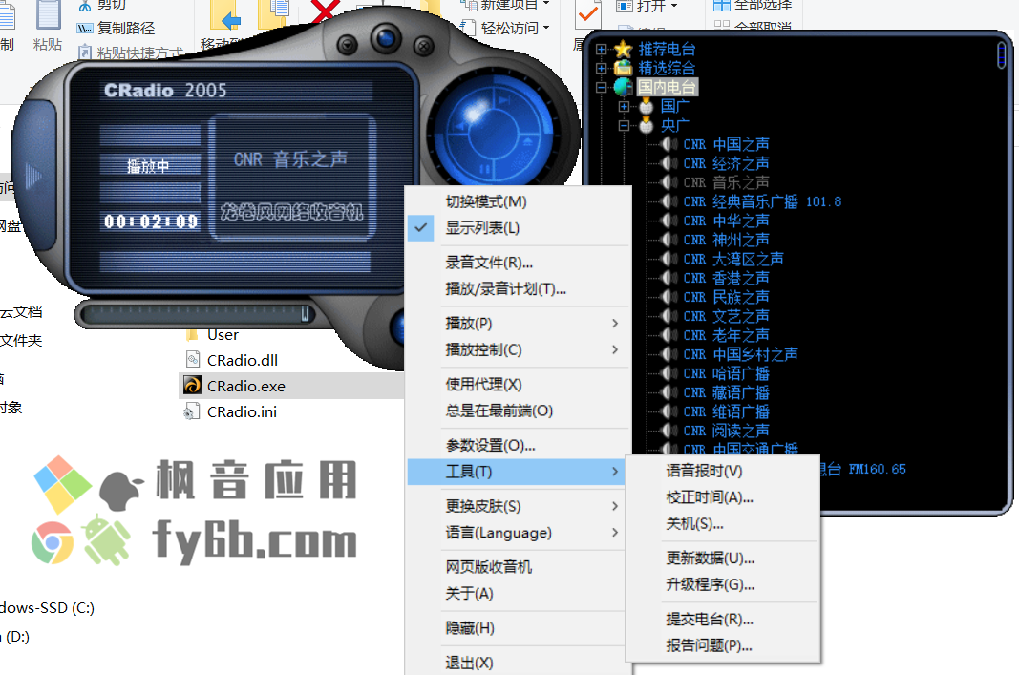Viewport: 1019px width, 675px height.
Task: Expand the 播放(P) submenu
Action: pos(518,323)
